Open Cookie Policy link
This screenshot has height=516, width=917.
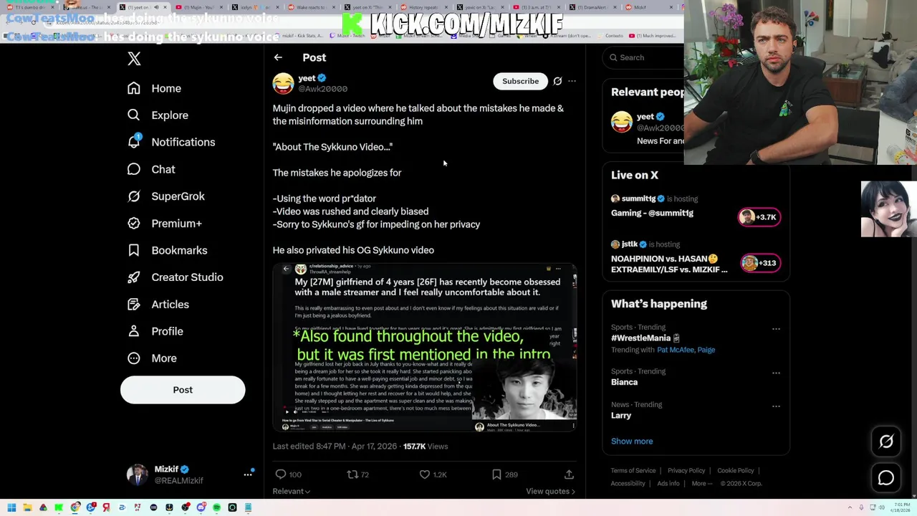point(736,471)
